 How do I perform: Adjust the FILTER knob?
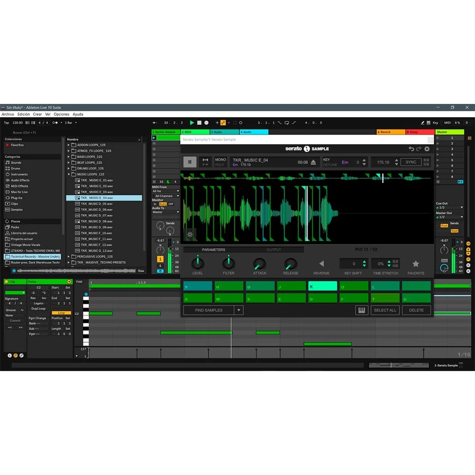228,263
